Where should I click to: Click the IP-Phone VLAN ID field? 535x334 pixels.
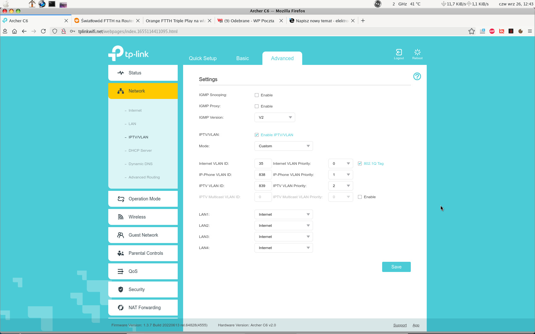(x=263, y=175)
